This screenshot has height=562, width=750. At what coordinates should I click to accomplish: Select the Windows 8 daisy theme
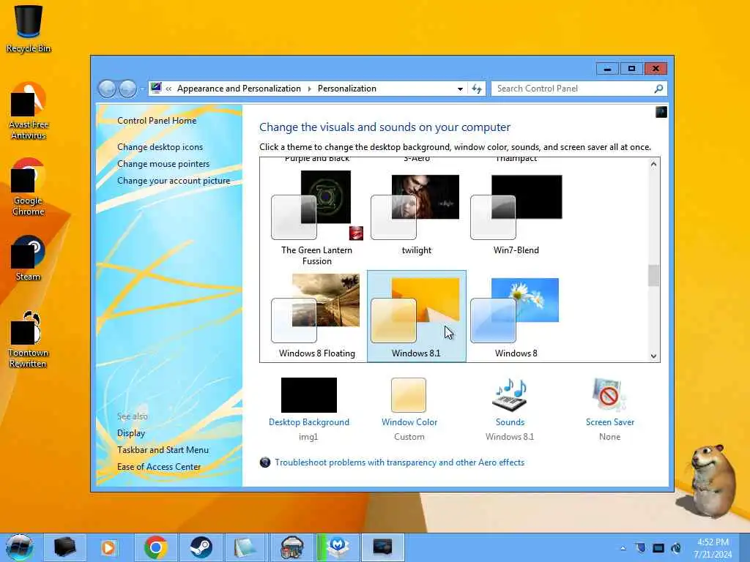pos(516,316)
